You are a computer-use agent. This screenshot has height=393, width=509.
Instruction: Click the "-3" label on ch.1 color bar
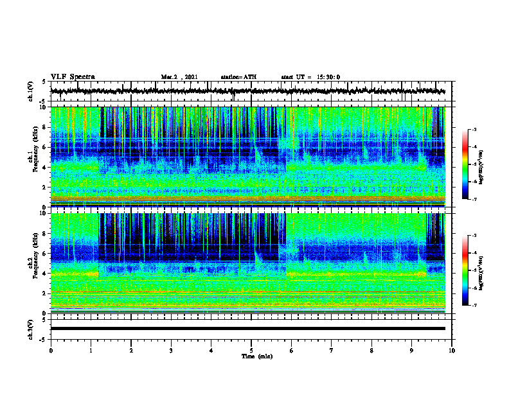(474, 130)
